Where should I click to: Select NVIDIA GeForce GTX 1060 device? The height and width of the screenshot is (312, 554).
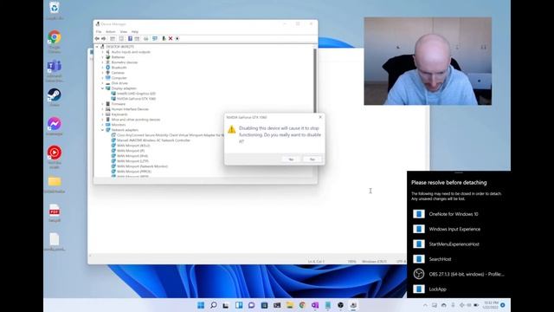coord(133,99)
